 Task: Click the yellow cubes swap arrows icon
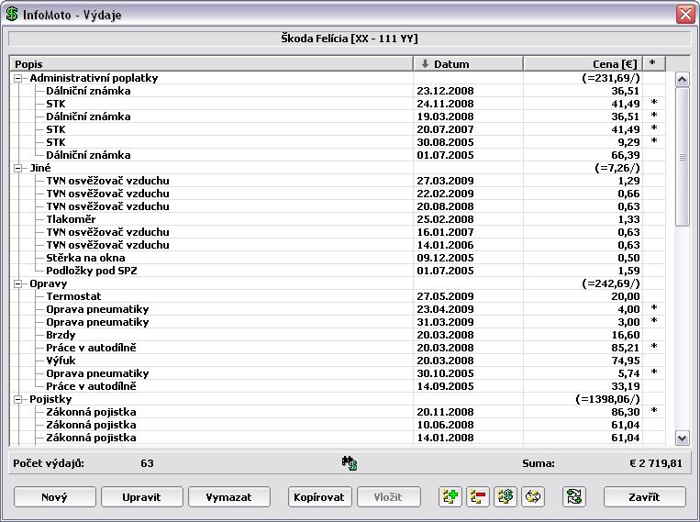(x=533, y=496)
